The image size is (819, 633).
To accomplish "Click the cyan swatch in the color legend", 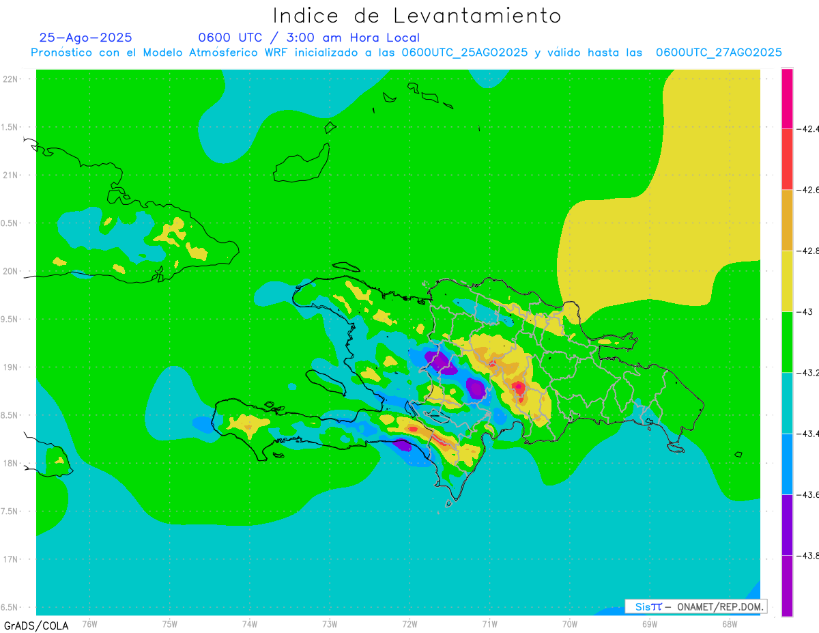I will coord(787,403).
